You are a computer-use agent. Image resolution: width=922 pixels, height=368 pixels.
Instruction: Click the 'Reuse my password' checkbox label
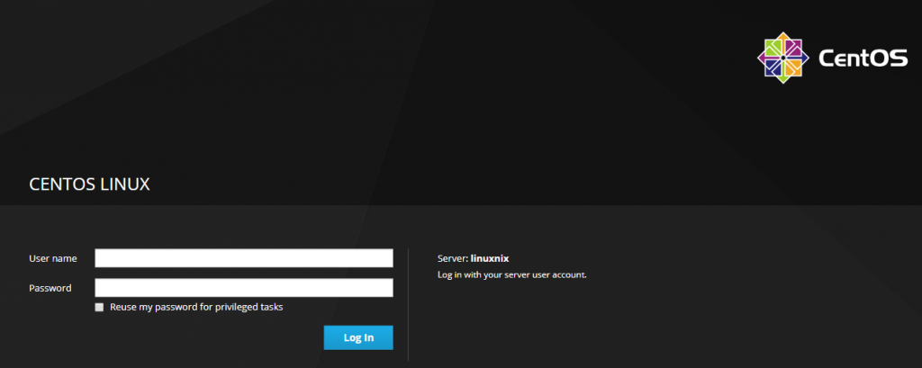click(196, 307)
